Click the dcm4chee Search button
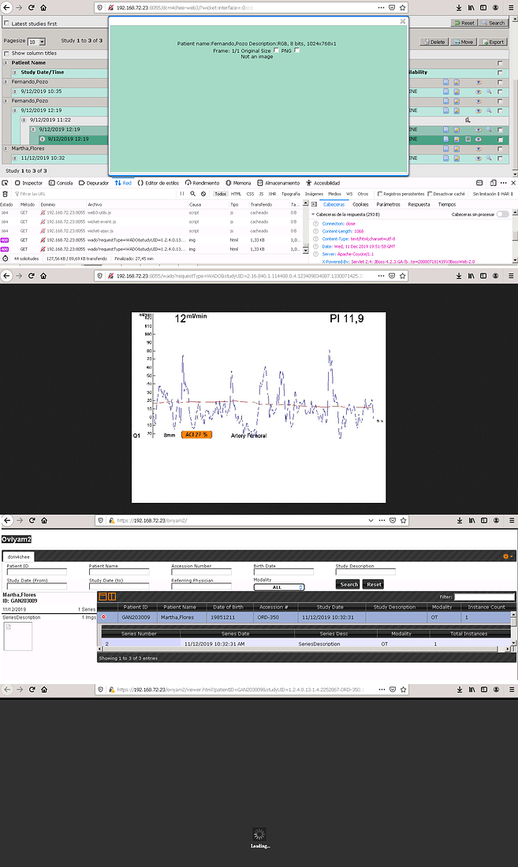 493,23
